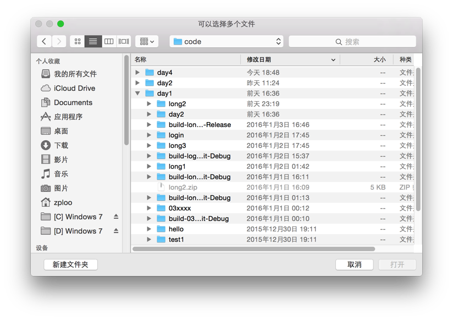The image size is (453, 320).
Task: Open the code folder path popup
Action: (x=226, y=41)
